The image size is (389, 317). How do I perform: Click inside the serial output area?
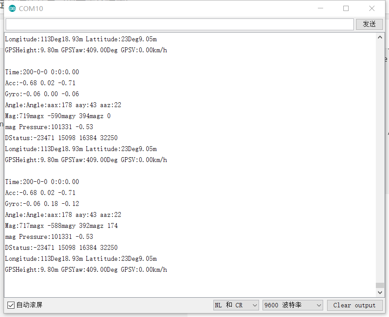point(189,176)
